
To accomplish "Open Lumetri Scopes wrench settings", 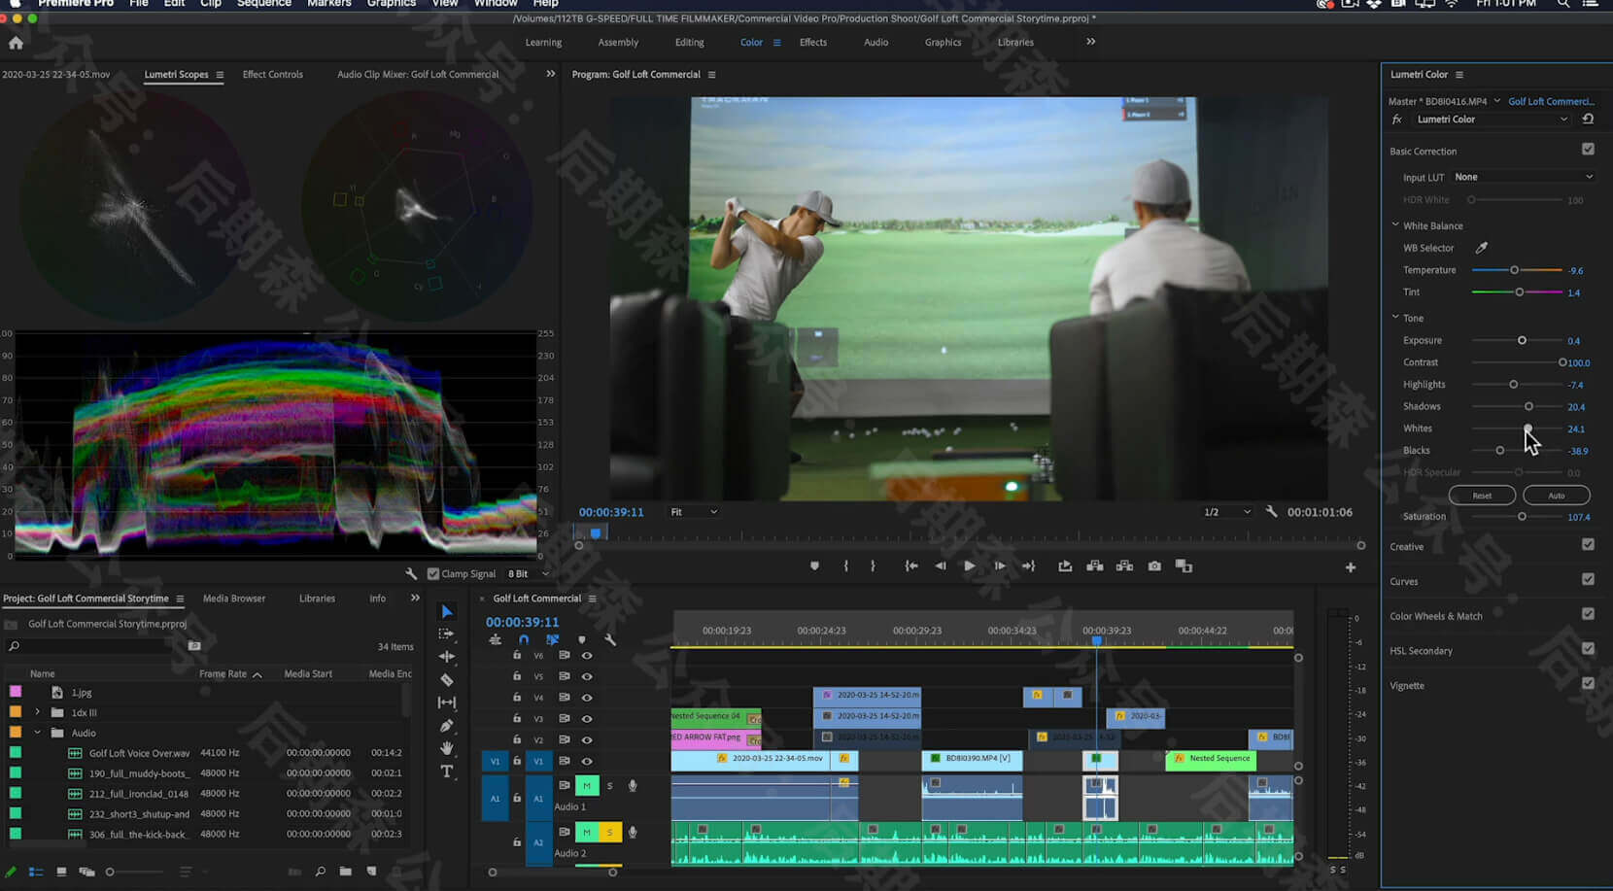I will tap(411, 573).
